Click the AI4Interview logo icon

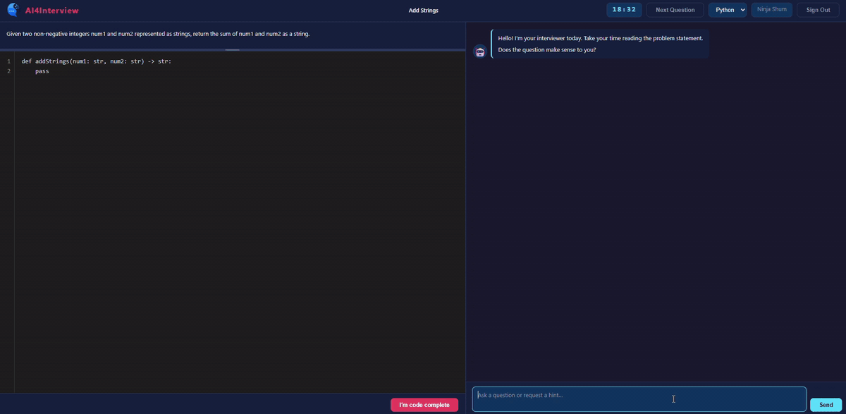[x=13, y=10]
